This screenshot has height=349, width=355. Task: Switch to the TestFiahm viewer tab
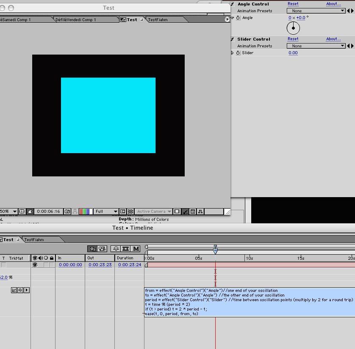click(158, 19)
